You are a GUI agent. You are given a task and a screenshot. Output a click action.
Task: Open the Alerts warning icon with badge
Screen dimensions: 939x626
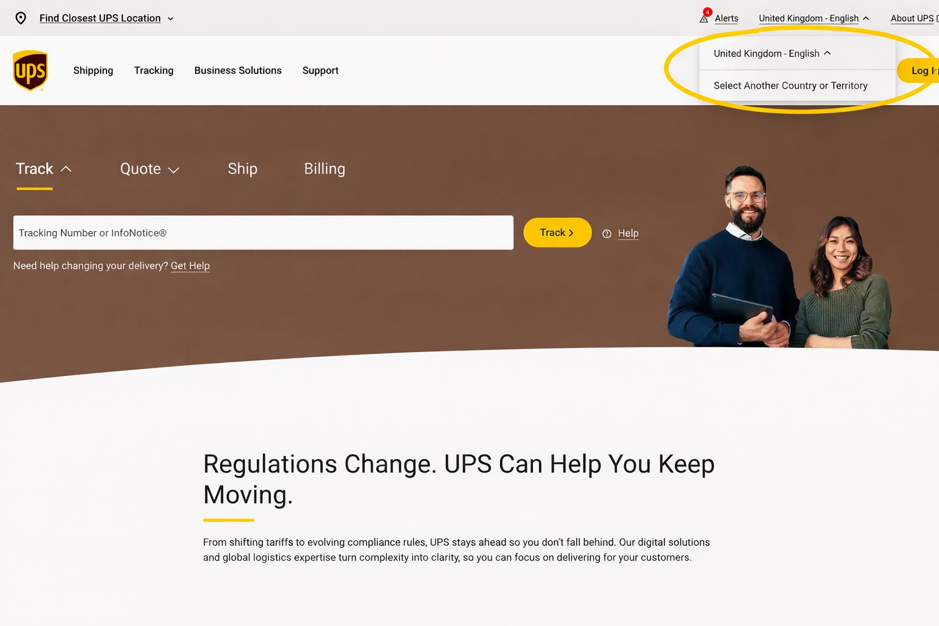coord(705,17)
